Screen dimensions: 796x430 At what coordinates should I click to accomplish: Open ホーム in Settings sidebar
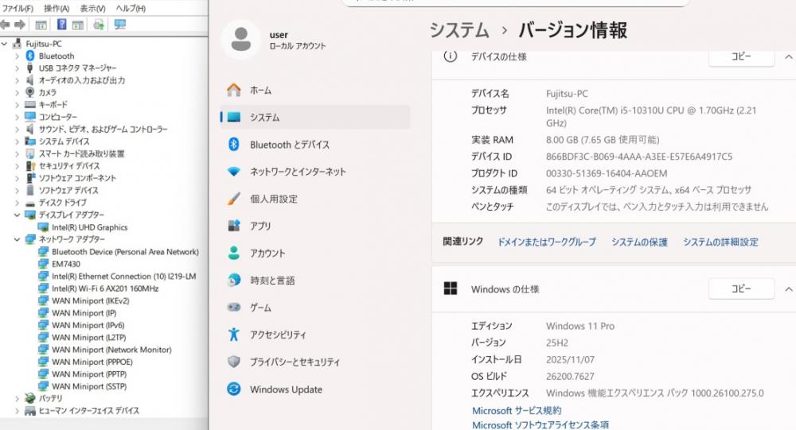[x=314, y=91]
